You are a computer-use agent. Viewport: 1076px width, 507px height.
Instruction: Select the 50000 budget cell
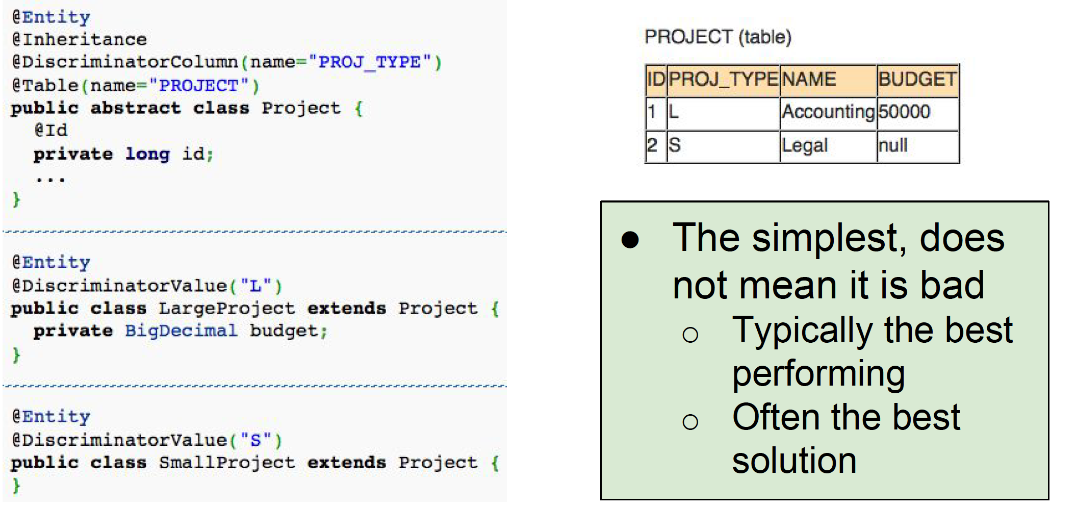[904, 112]
